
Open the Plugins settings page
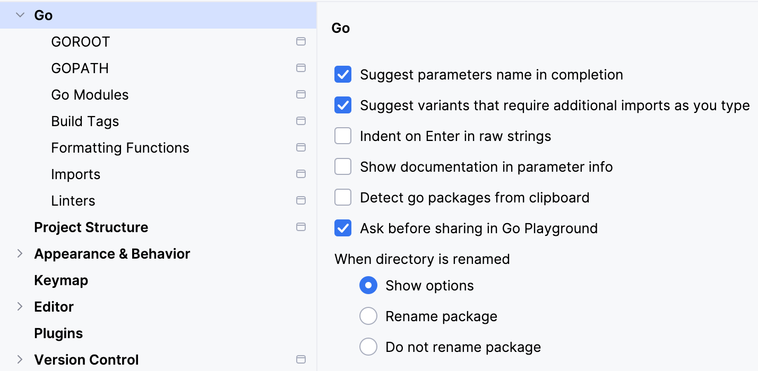(x=58, y=333)
